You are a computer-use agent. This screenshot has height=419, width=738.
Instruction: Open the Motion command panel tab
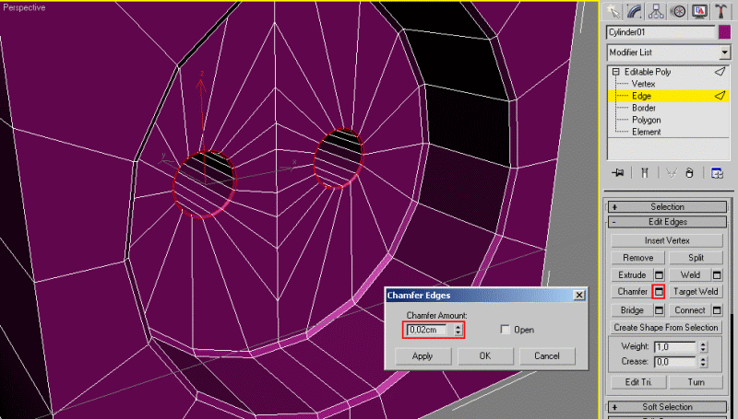pos(677,11)
